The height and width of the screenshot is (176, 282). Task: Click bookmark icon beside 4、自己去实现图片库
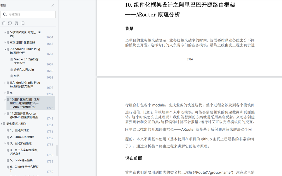pyautogui.click(x=8, y=150)
